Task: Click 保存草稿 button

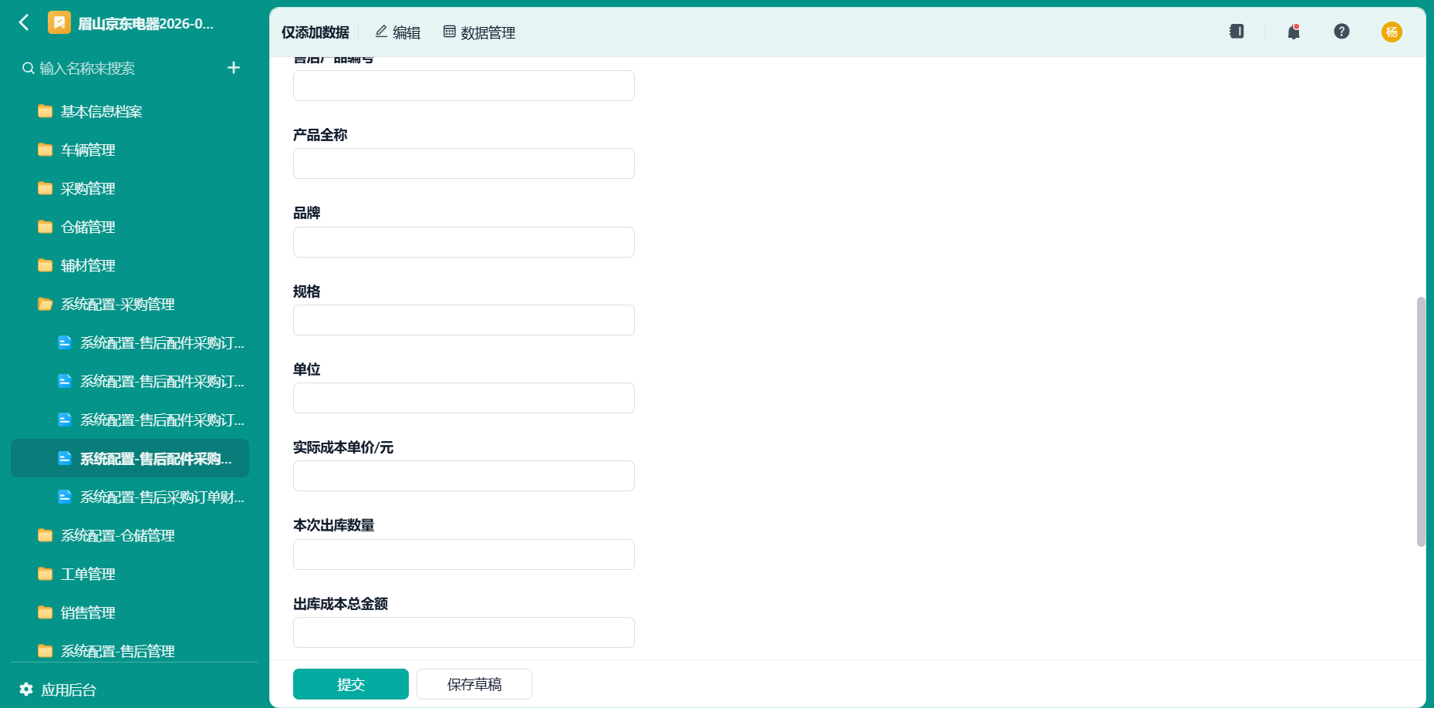Action: point(474,684)
